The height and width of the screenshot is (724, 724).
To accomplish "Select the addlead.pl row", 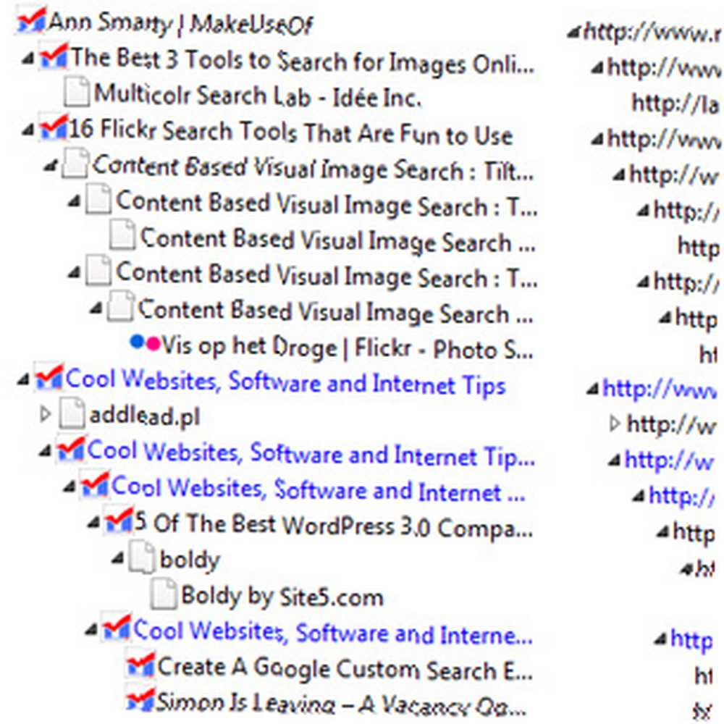I will (145, 416).
